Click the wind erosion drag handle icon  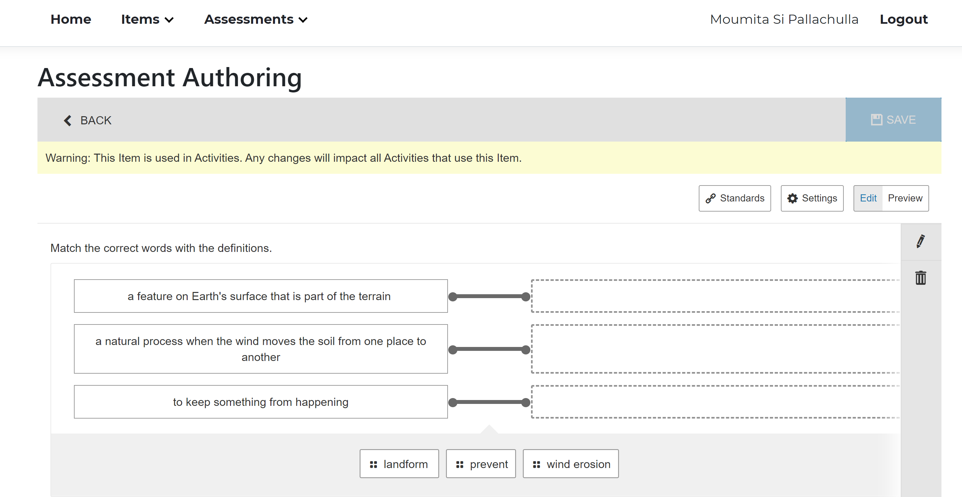[x=537, y=464]
